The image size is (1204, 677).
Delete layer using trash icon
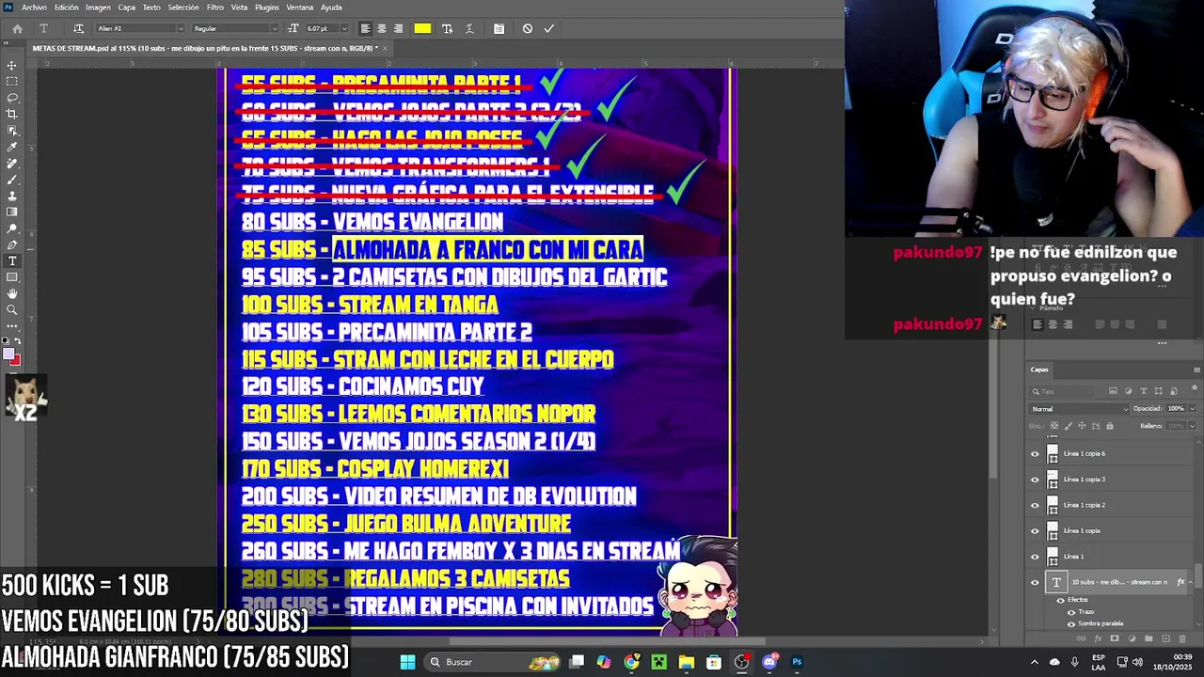[x=1182, y=638]
